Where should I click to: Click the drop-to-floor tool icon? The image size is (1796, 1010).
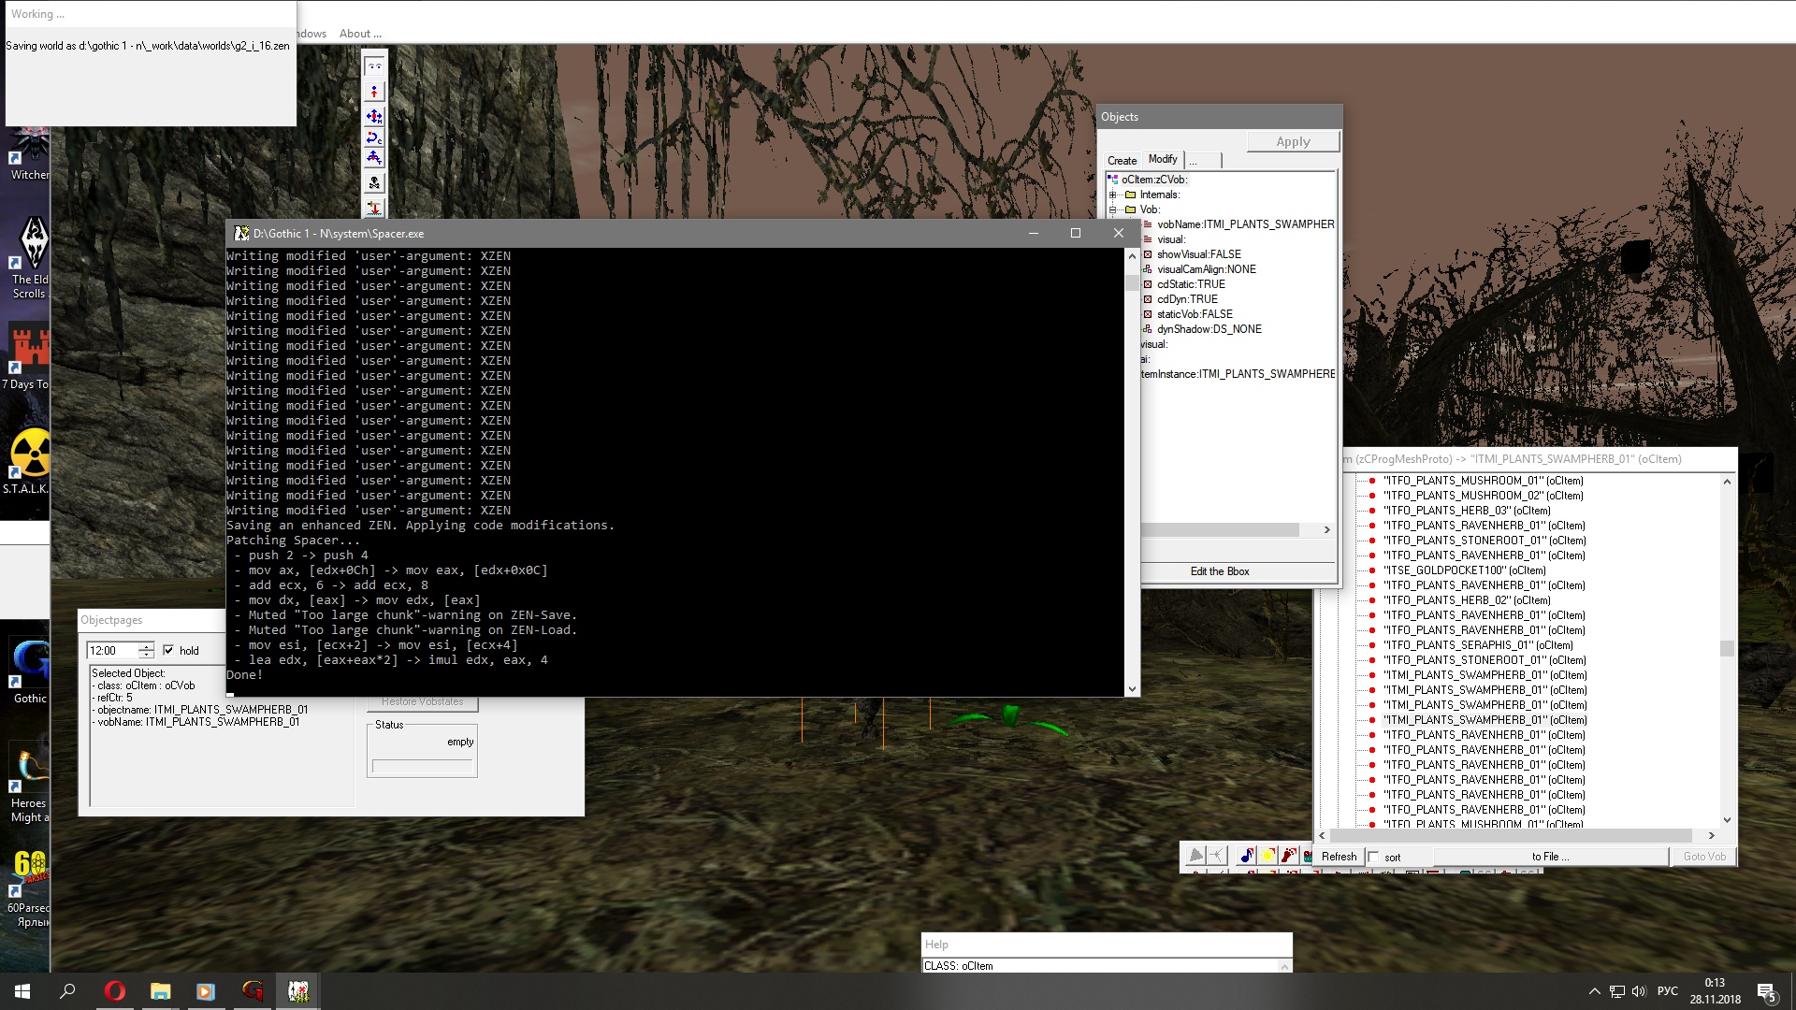(374, 207)
